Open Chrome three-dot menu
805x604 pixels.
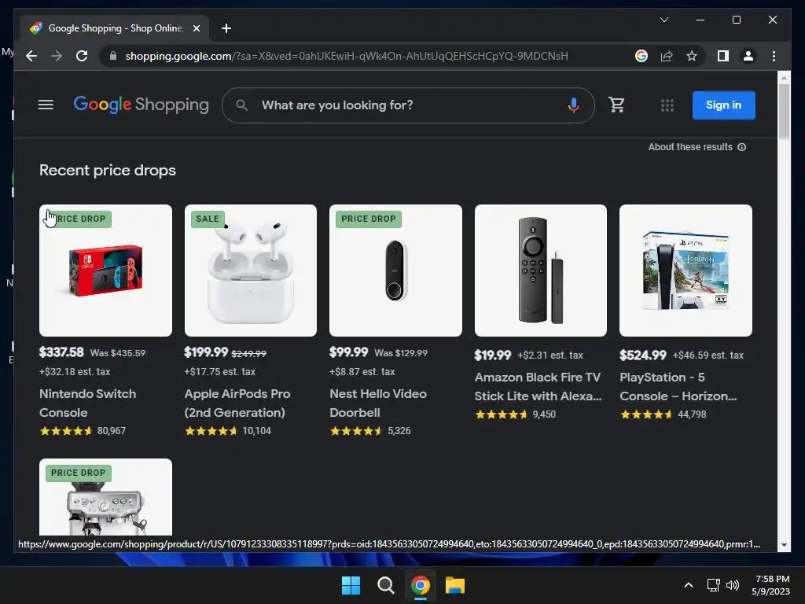pyautogui.click(x=774, y=56)
